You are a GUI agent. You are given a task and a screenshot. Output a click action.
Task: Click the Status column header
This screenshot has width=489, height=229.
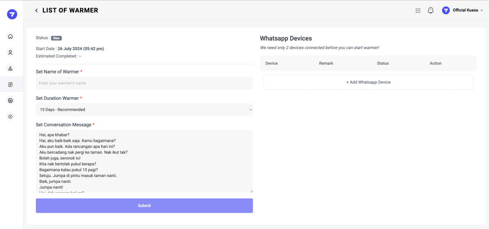383,63
